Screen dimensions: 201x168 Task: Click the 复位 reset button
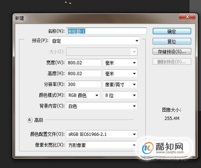(172, 41)
